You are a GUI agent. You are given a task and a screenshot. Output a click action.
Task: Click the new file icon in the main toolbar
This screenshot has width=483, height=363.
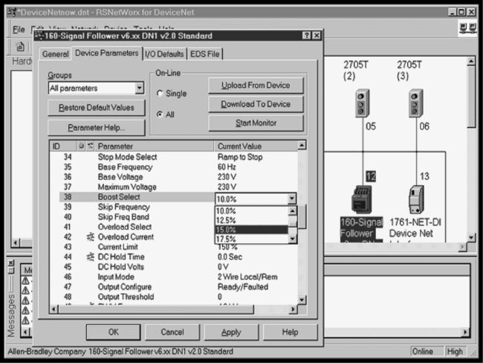tap(20, 47)
